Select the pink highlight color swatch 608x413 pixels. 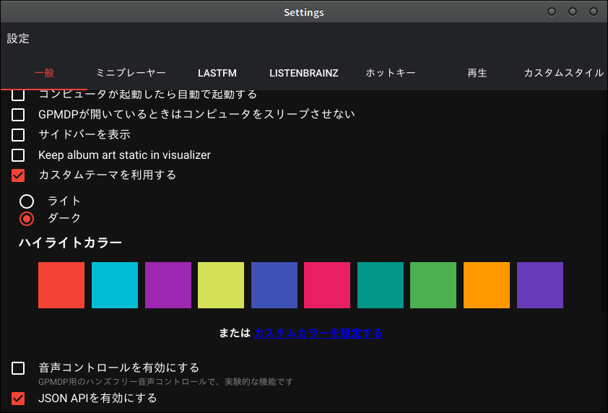[327, 285]
